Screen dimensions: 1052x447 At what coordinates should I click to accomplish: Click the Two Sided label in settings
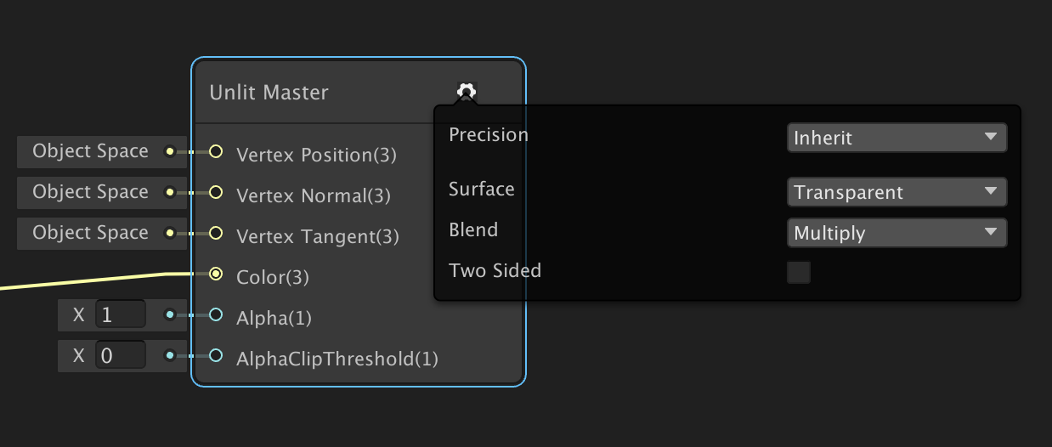(x=495, y=271)
